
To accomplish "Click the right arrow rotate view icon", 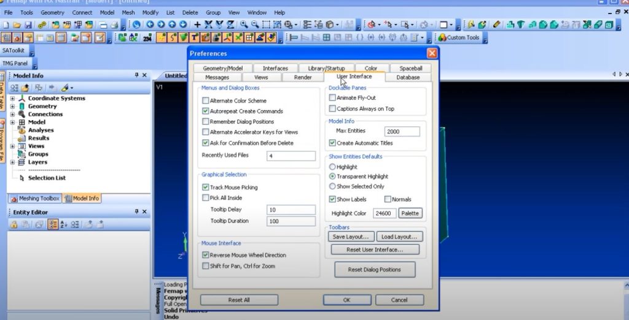I will click(x=161, y=25).
